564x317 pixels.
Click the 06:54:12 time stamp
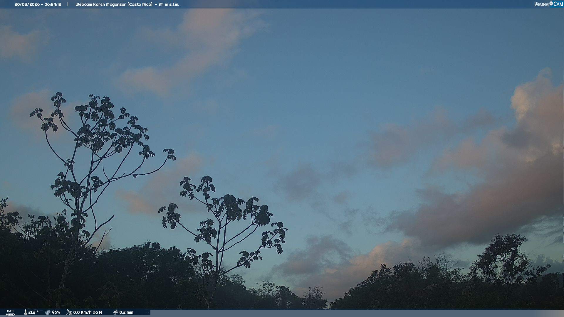pyautogui.click(x=53, y=4)
